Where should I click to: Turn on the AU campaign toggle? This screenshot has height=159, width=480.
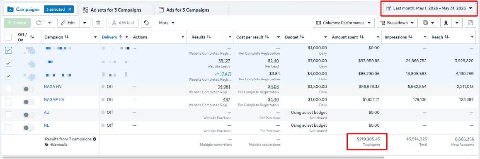click(29, 115)
